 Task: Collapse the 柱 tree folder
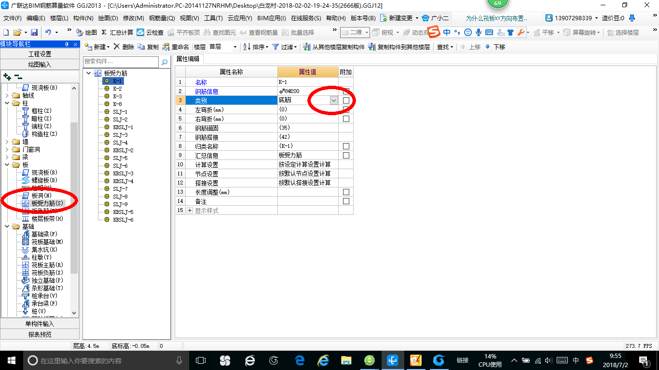[x=7, y=103]
